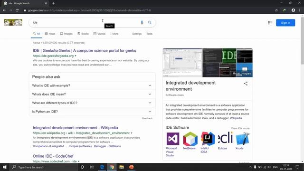This screenshot has width=304, height=171.
Task: Click the magnifying glass search button
Action: (150, 22)
